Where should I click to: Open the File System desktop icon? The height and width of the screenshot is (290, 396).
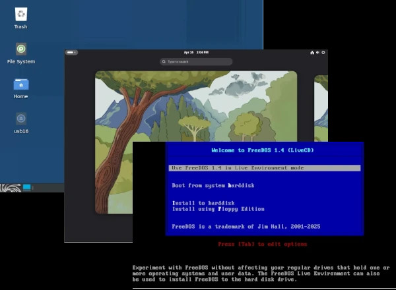pyautogui.click(x=21, y=49)
